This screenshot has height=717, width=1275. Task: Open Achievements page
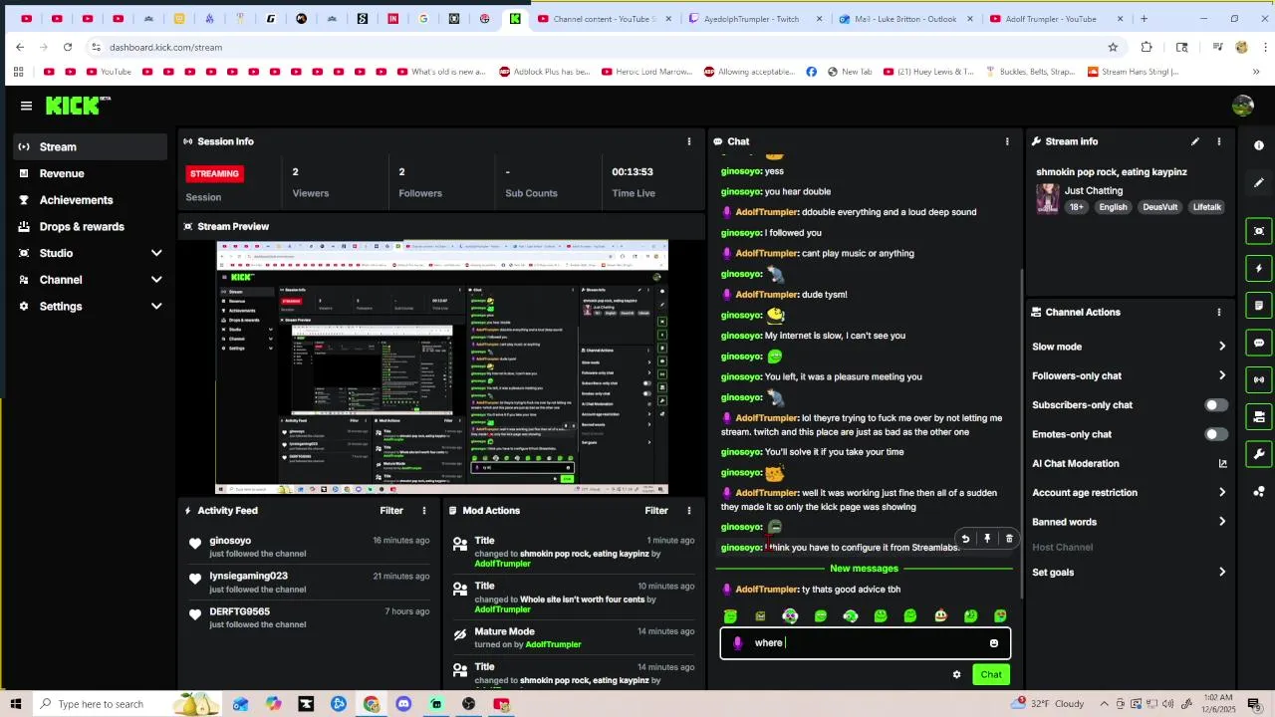(91, 200)
